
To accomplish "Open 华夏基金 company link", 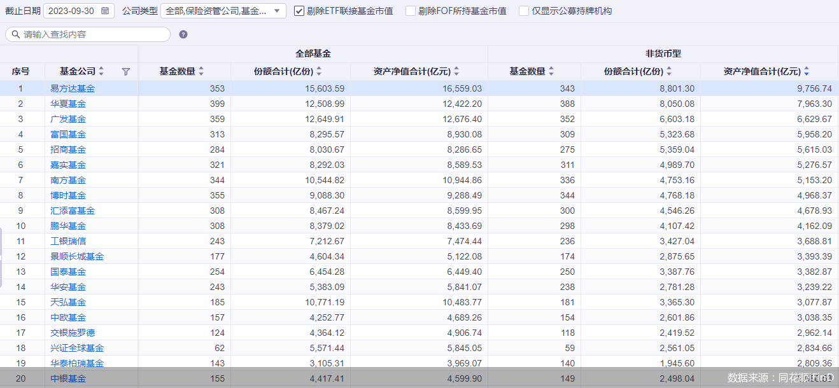I will (x=68, y=104).
